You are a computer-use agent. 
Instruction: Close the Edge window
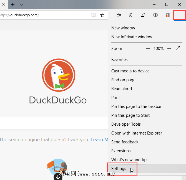pos(179,4)
